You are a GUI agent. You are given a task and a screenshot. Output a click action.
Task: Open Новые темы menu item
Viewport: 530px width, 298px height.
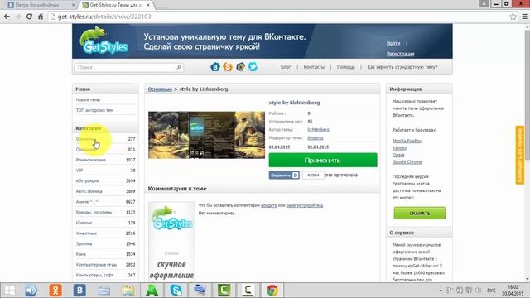click(x=89, y=99)
